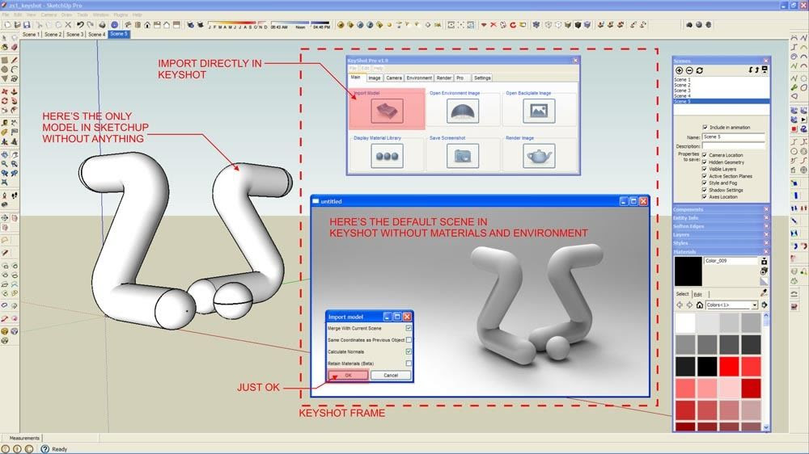
Task: Click the blue circular Model Info icon
Action: 115,25
